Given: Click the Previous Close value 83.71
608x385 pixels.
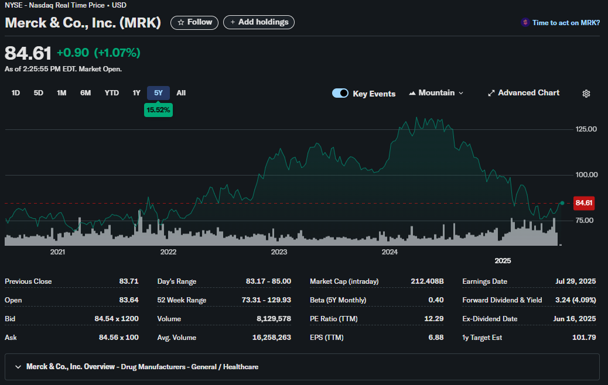Looking at the screenshot, I should [x=129, y=281].
